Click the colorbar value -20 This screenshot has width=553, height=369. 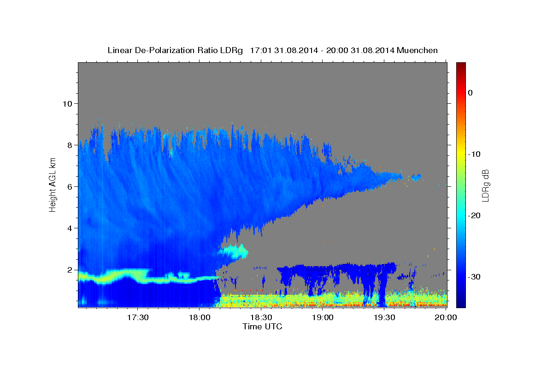click(x=473, y=215)
